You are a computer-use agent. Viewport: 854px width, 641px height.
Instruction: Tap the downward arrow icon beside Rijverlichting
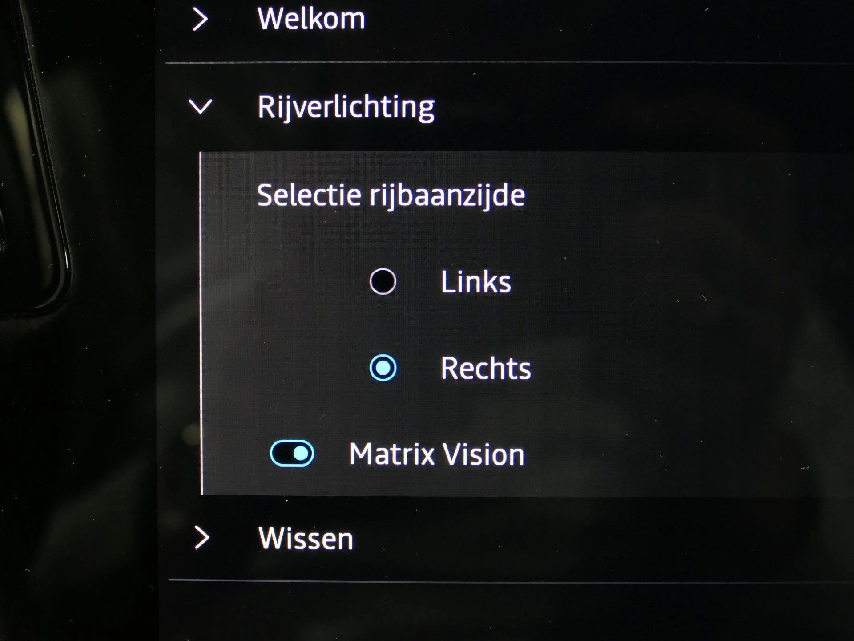pos(201,107)
